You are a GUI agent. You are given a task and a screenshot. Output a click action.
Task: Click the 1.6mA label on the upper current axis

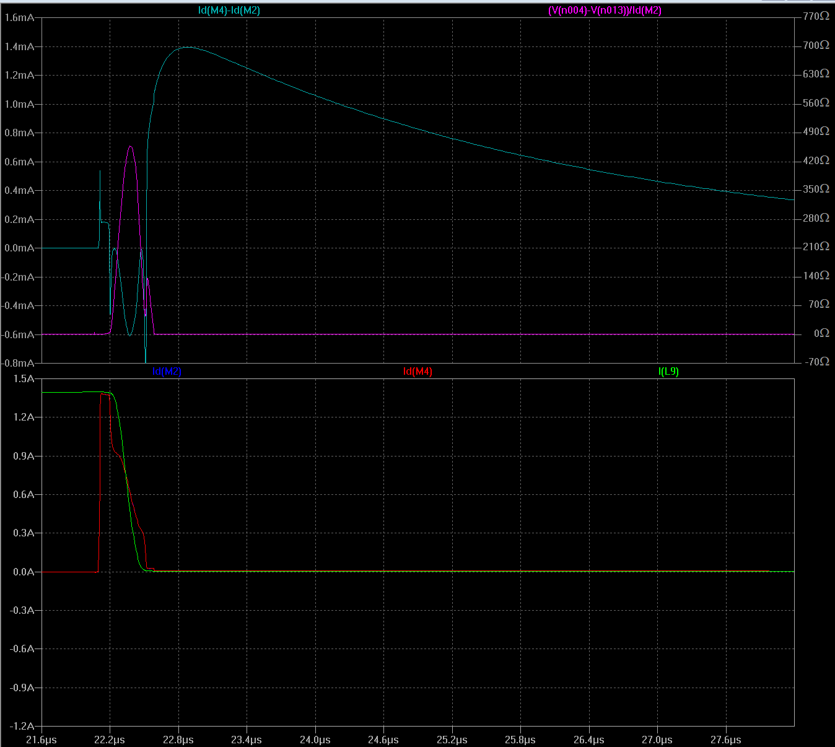pyautogui.click(x=19, y=18)
